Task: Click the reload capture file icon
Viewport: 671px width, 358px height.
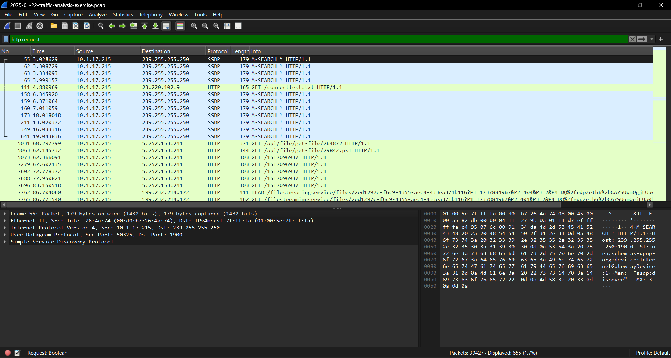Action: click(87, 26)
